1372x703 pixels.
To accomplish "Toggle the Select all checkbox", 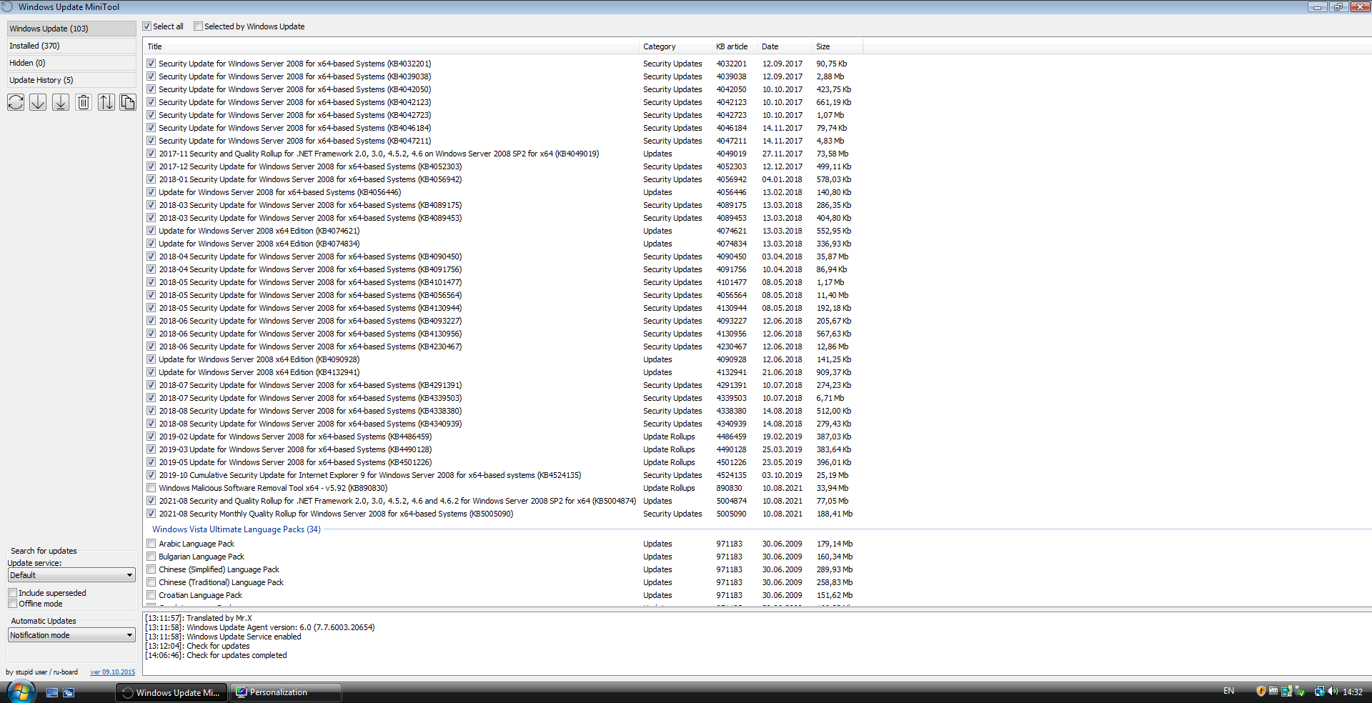I will pyautogui.click(x=147, y=26).
